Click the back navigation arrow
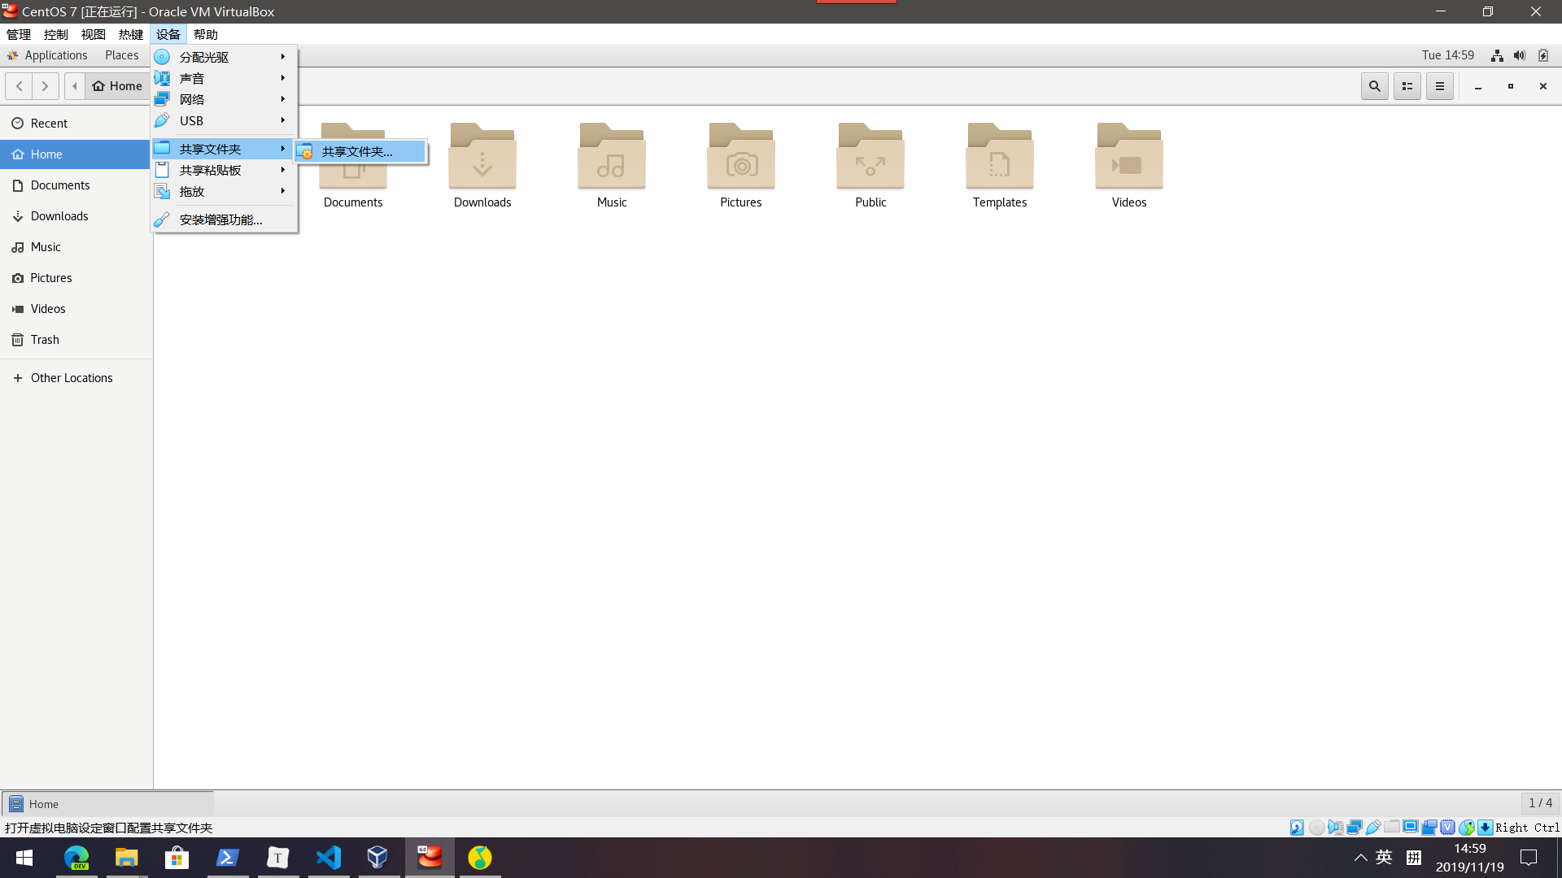The height and width of the screenshot is (878, 1562). (20, 86)
